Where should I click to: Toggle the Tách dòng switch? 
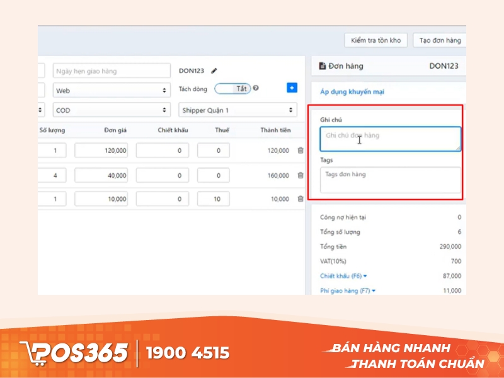tap(232, 89)
